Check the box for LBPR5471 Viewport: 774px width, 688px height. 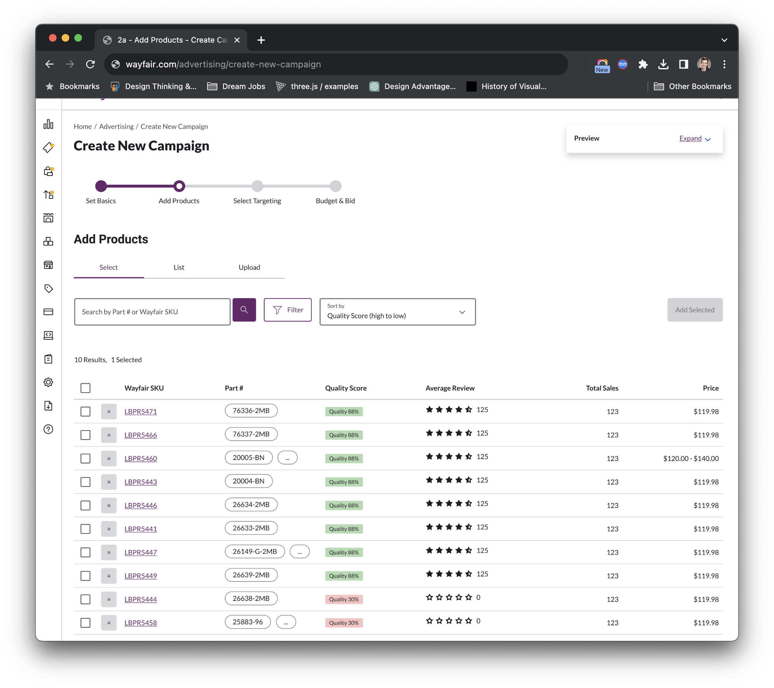pyautogui.click(x=85, y=411)
